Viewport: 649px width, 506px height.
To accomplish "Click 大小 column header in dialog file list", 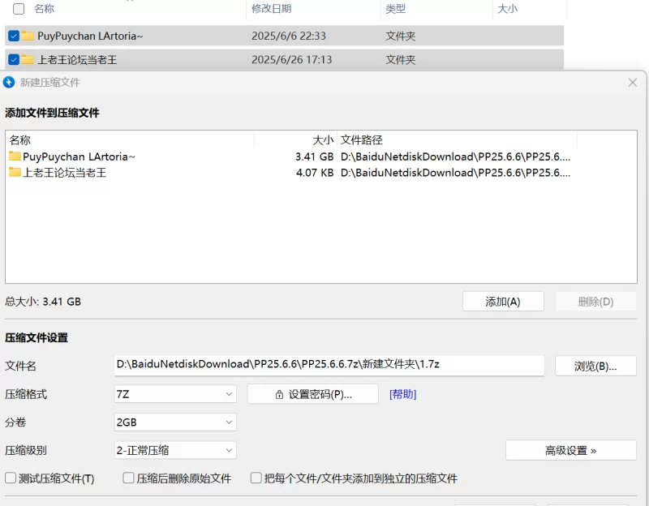I will (323, 139).
